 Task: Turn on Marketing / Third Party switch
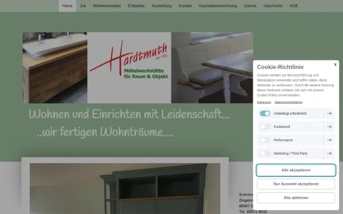(x=265, y=154)
